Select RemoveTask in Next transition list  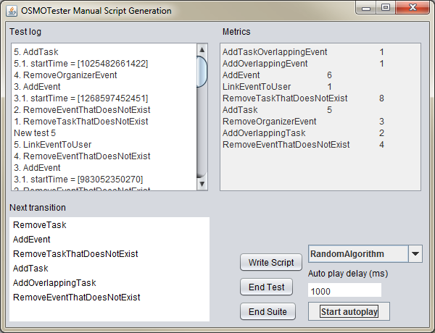[40, 225]
